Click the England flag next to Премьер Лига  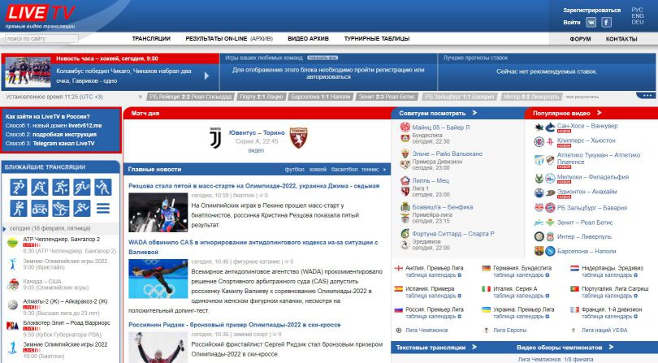pos(399,268)
